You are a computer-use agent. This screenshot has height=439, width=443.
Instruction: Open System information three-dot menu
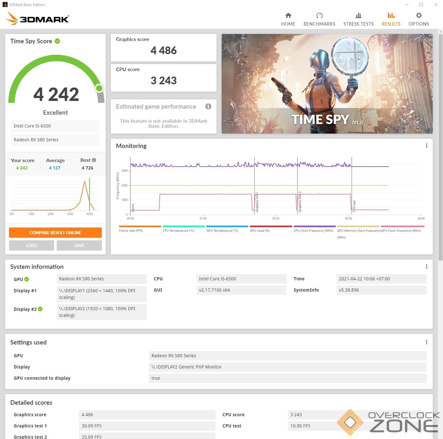[x=426, y=267]
